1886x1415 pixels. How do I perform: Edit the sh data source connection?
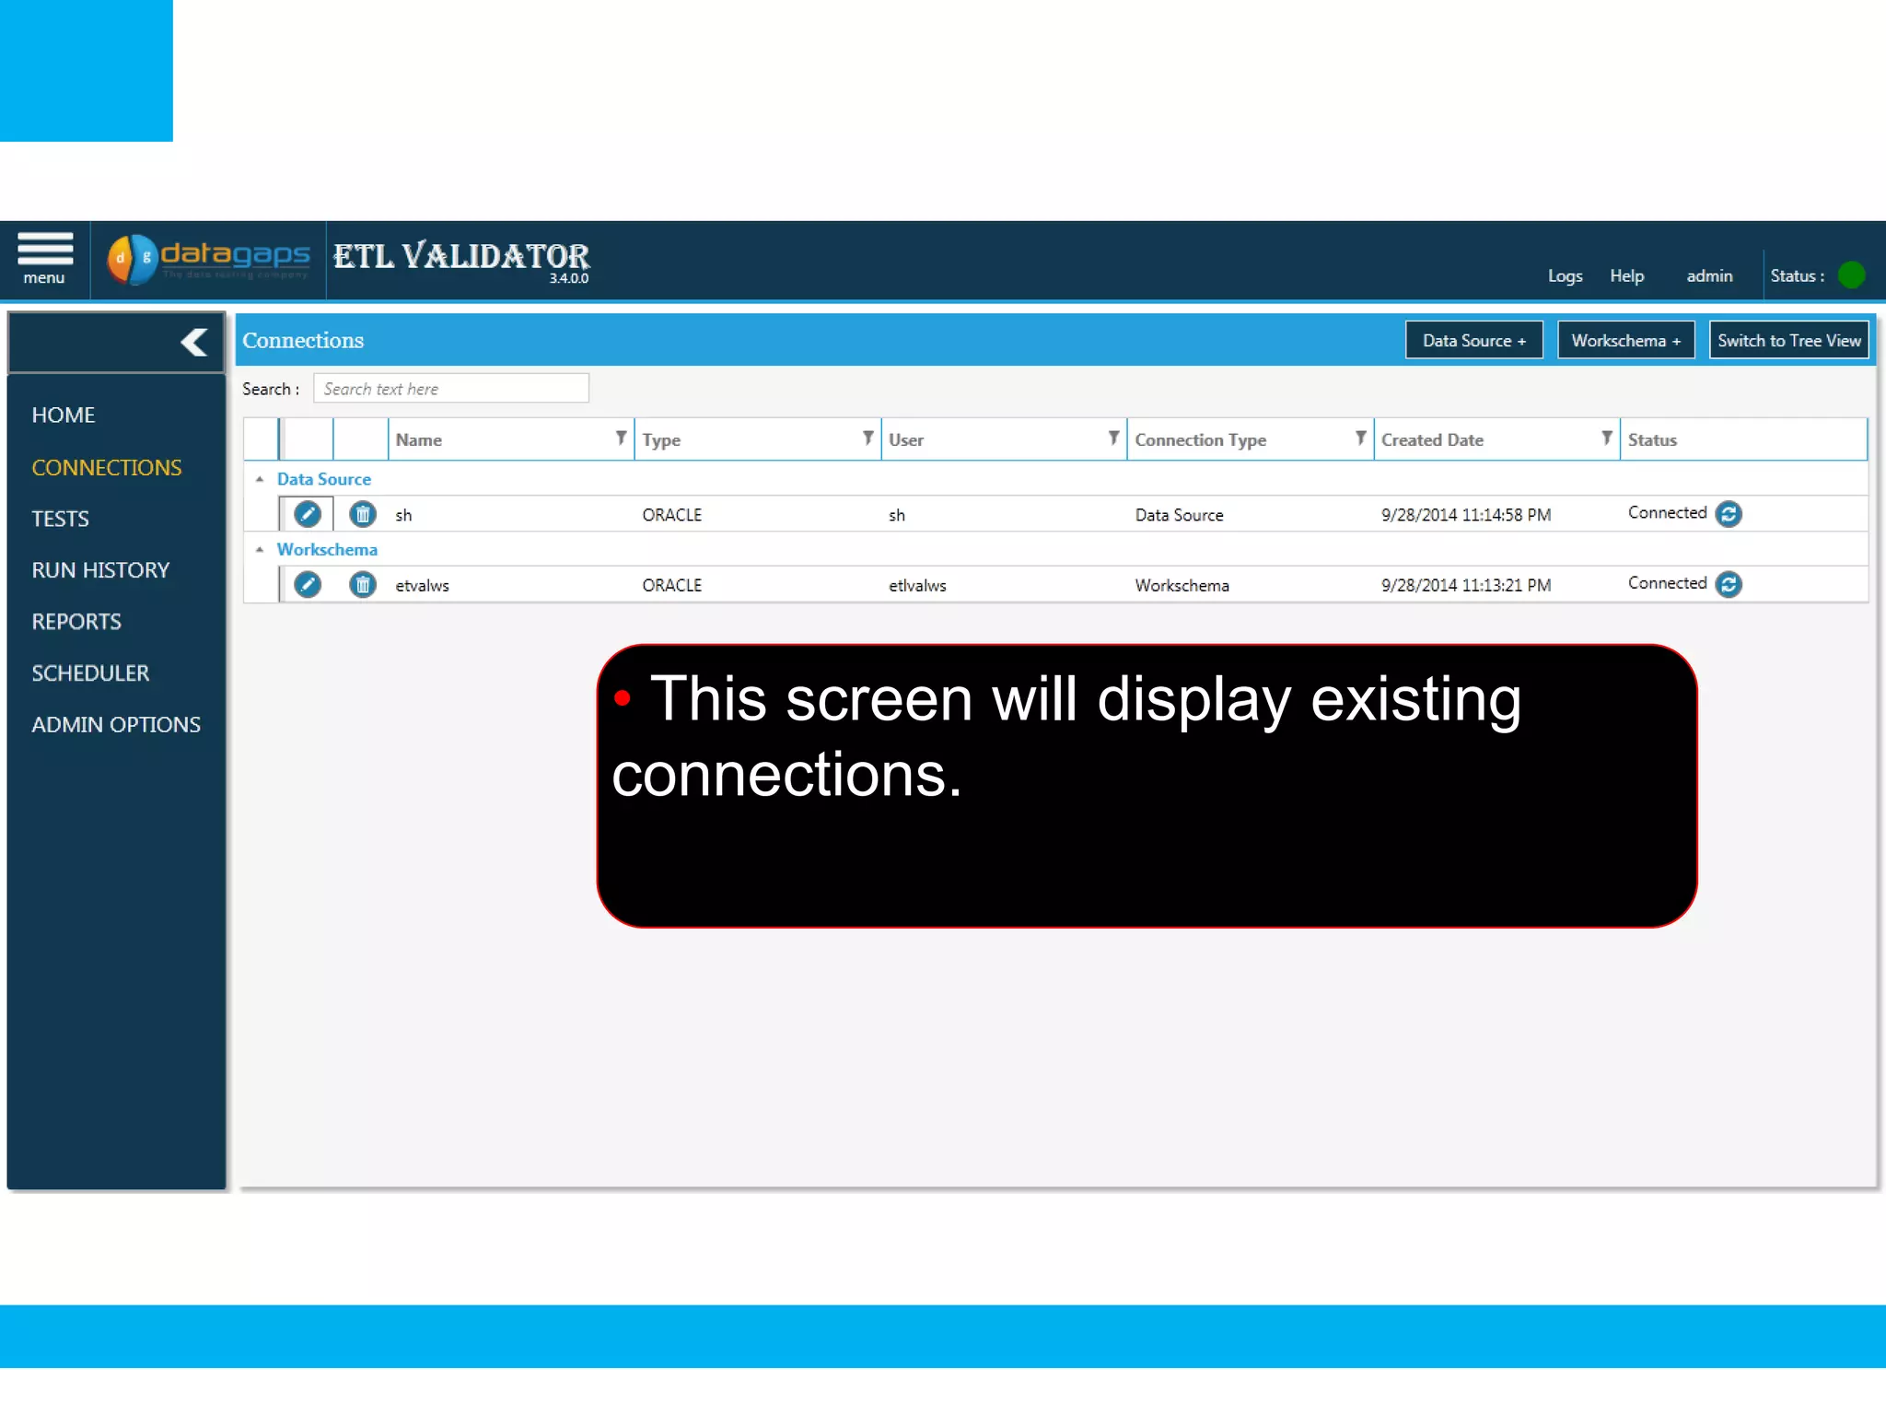[308, 514]
